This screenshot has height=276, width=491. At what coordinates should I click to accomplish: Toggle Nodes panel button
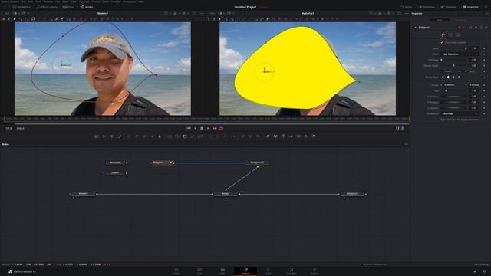[87, 7]
